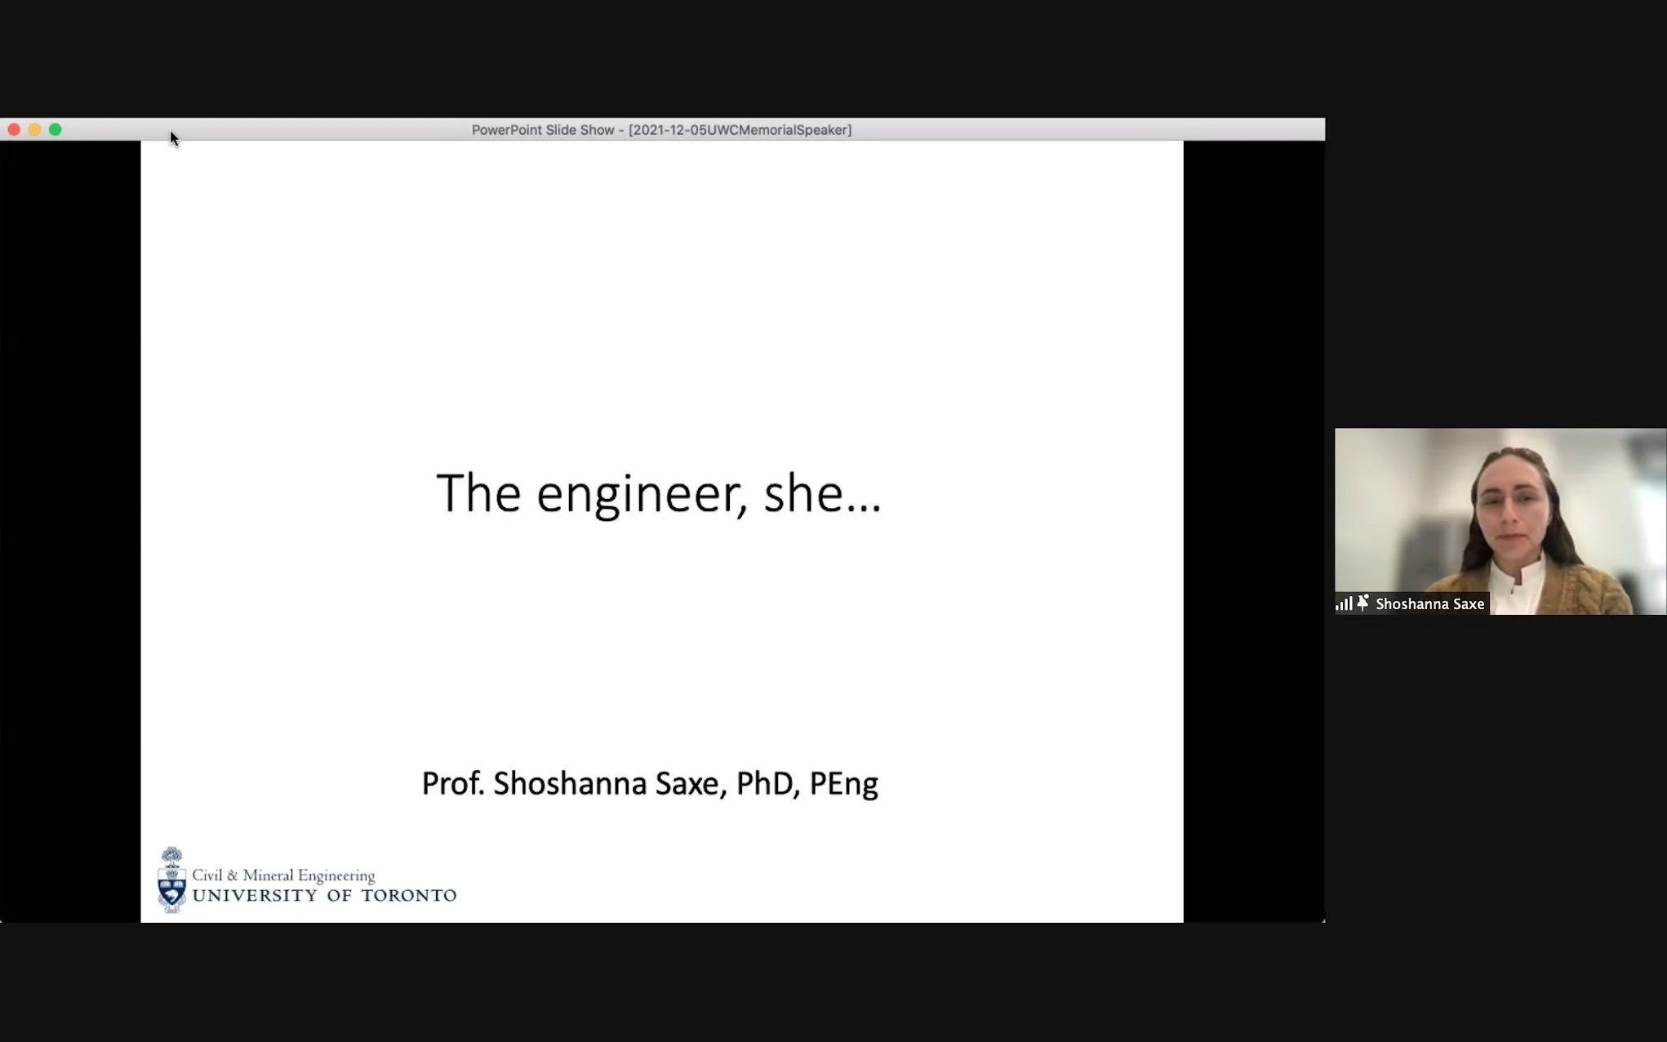Click 'Prof. Shoshanna Saxe, PhD, PEng' text
The height and width of the screenshot is (1042, 1667).
[650, 783]
